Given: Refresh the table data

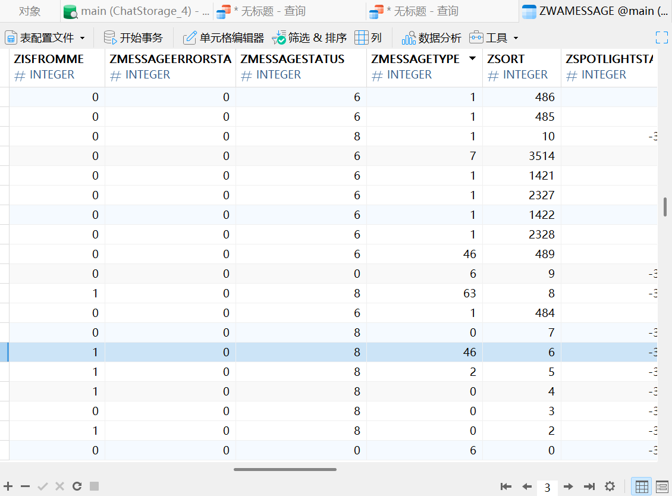Looking at the screenshot, I should click(x=77, y=486).
